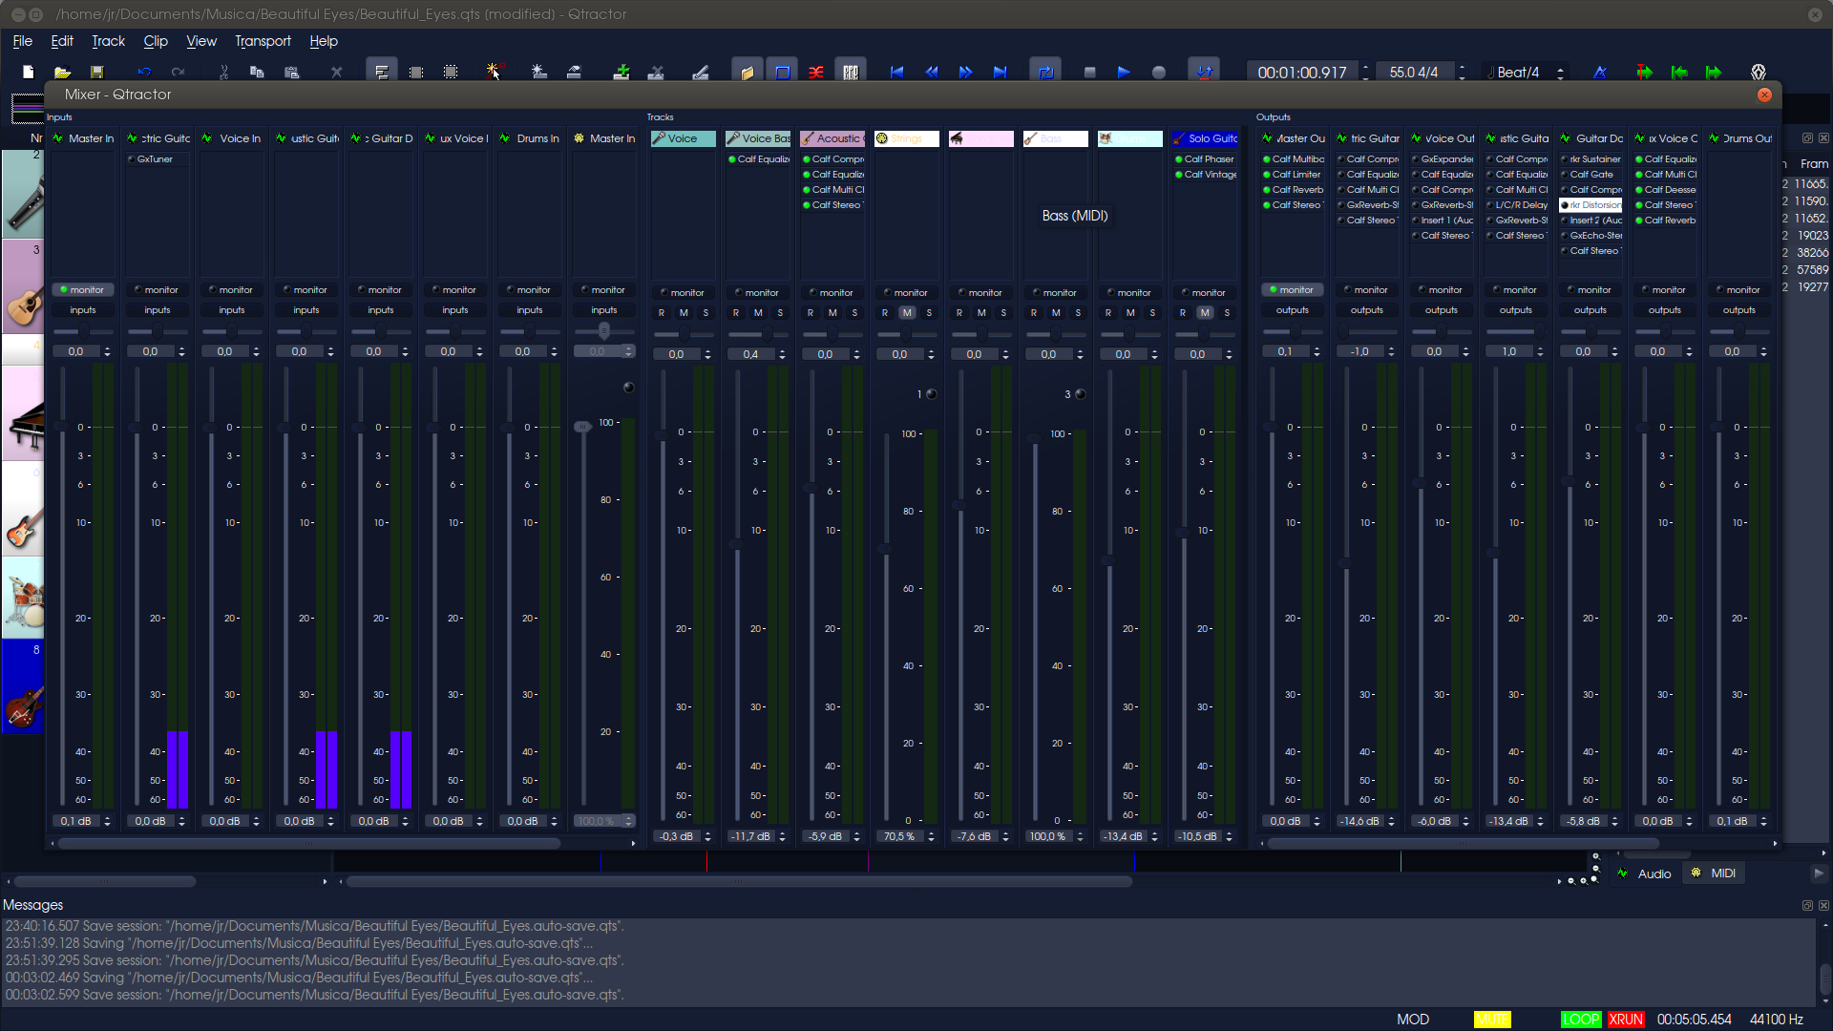Rewind transport
This screenshot has height=1031, width=1833.
tap(931, 72)
